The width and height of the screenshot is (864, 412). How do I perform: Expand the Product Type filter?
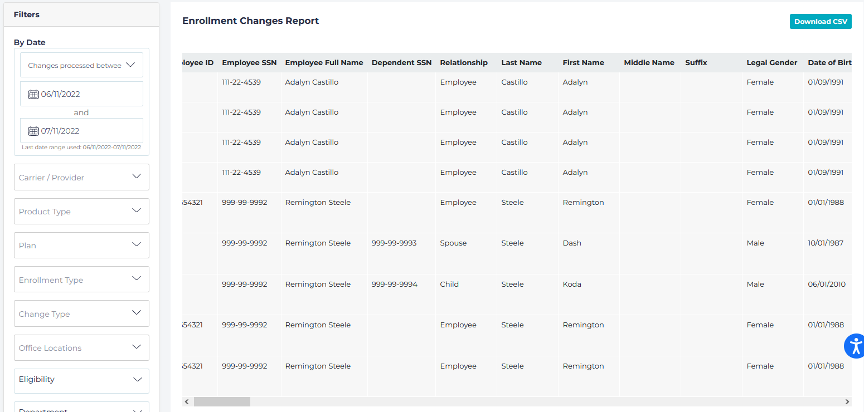(81, 212)
